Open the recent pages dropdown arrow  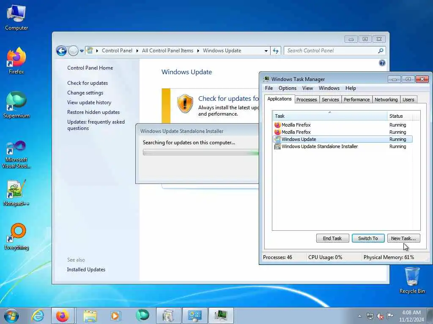(82, 51)
